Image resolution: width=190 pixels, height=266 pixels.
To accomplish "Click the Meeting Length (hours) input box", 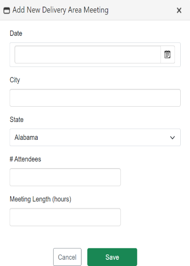I will point(65,217).
